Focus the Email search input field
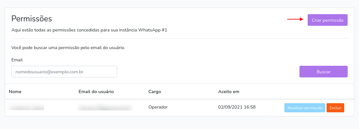Screen dimensions: 359x129 tap(64, 72)
